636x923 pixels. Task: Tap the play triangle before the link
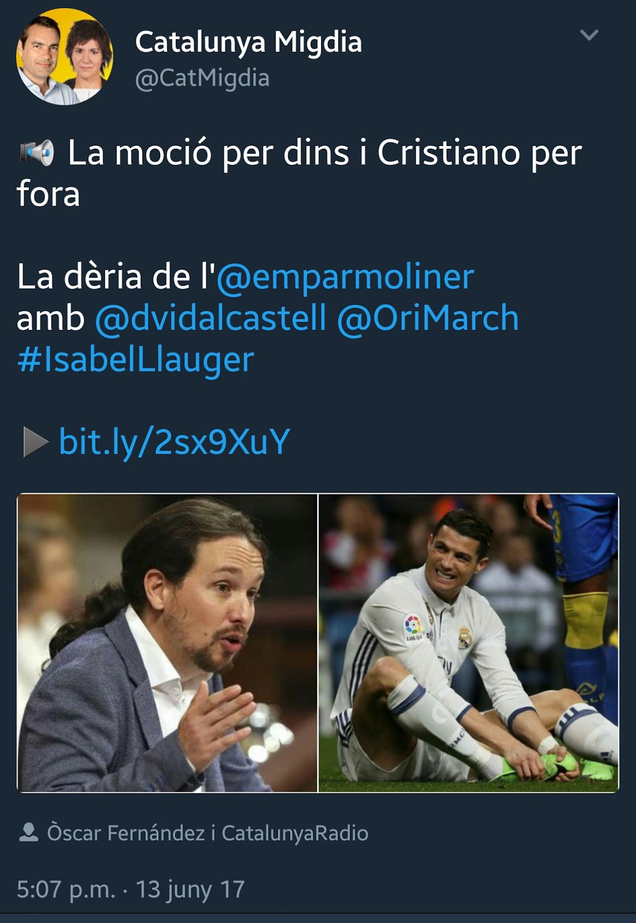click(x=36, y=442)
